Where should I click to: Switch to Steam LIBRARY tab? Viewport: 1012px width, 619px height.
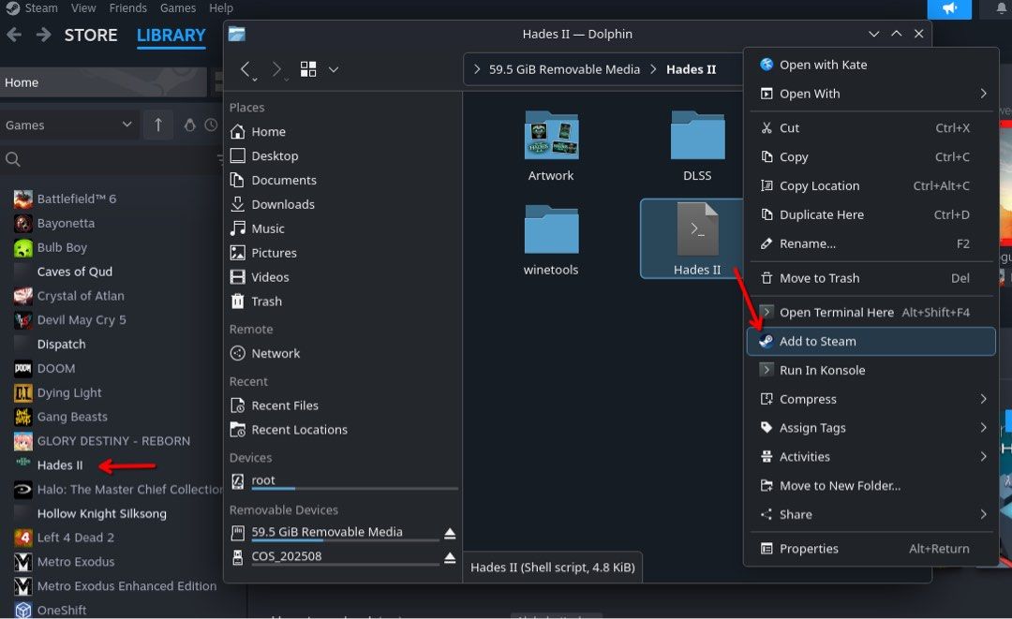pos(171,36)
